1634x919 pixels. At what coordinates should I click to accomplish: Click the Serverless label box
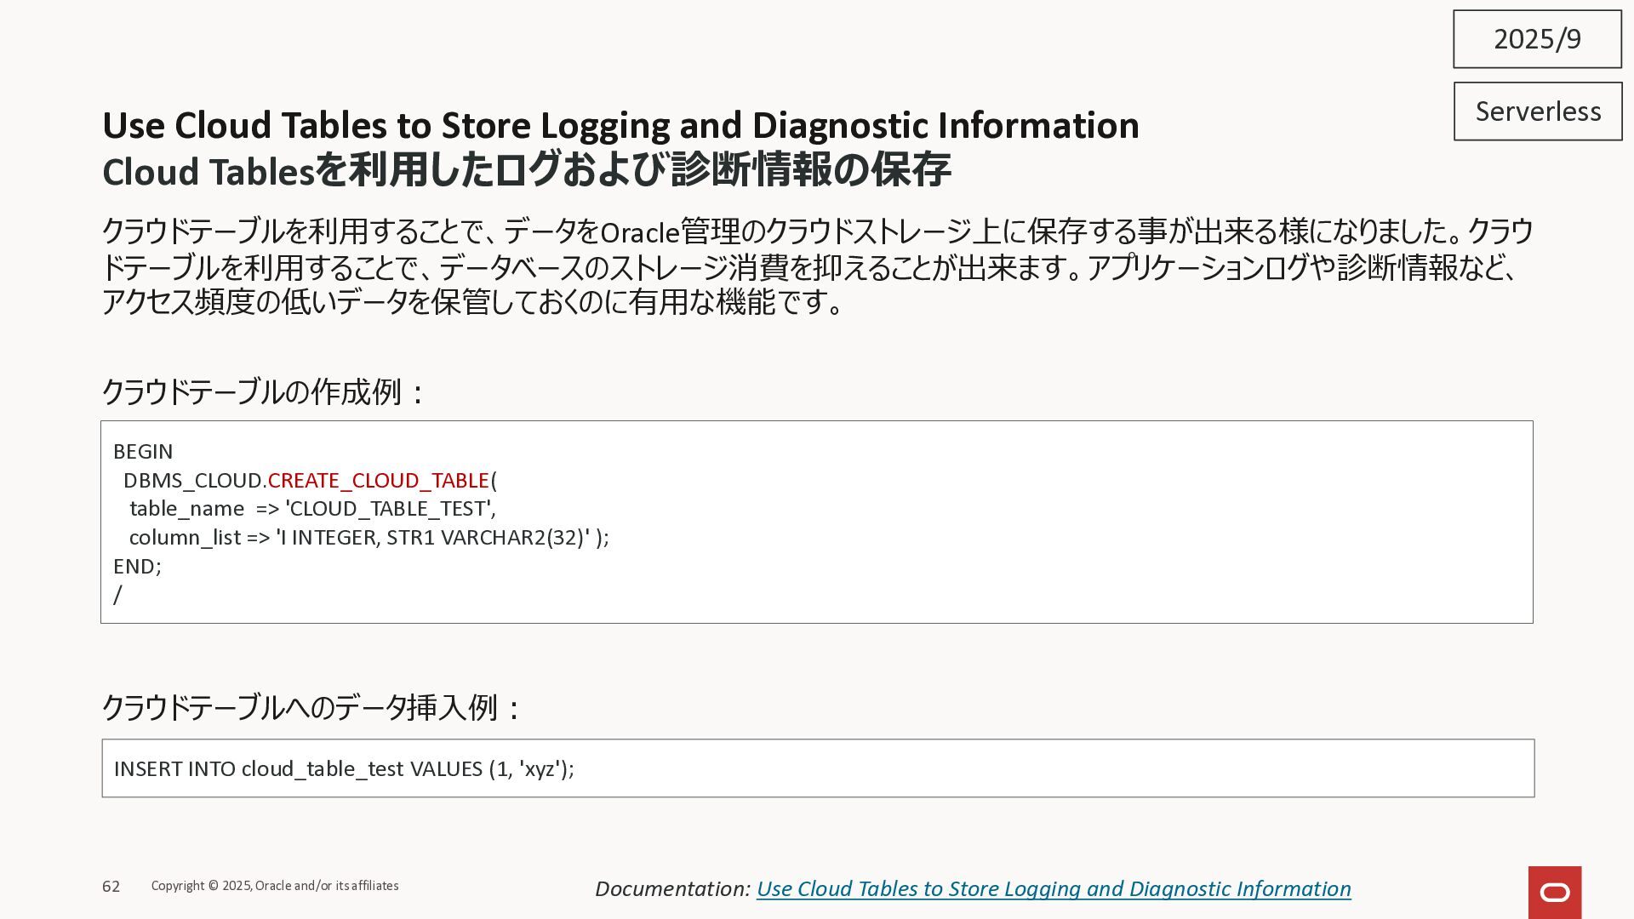(1537, 111)
